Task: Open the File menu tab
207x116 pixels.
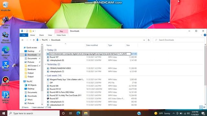Action: click(x=24, y=35)
